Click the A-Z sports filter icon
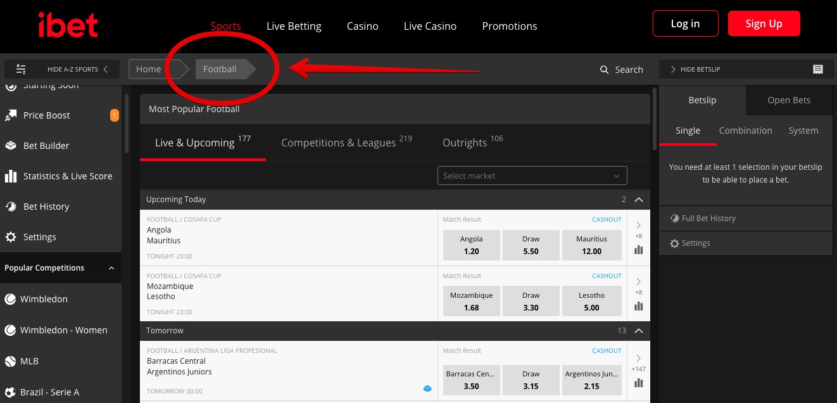The width and height of the screenshot is (837, 403). [21, 69]
